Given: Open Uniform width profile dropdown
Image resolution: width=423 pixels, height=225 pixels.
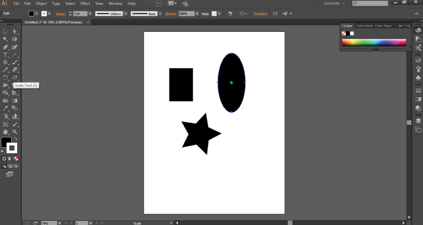Looking at the screenshot, I should pyautogui.click(x=125, y=14).
